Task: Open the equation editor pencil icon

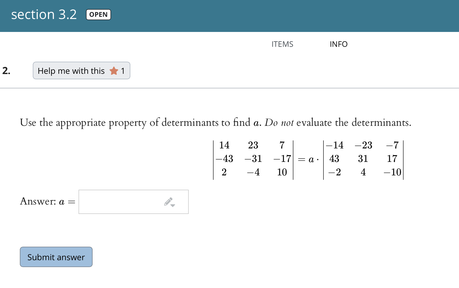Action: coord(168,202)
